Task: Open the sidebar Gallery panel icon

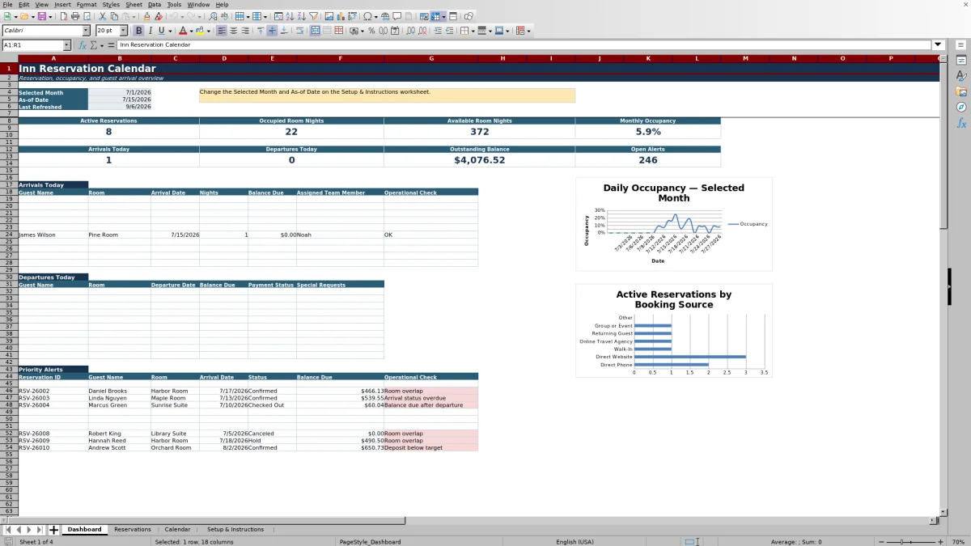Action: [961, 91]
